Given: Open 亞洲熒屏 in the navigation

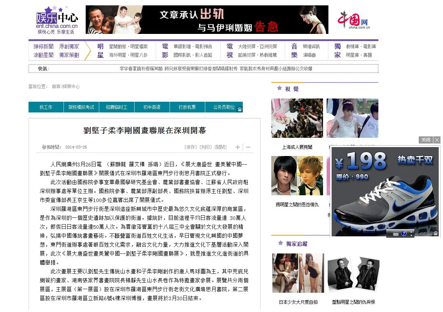Looking at the screenshot, I should point(268,46).
